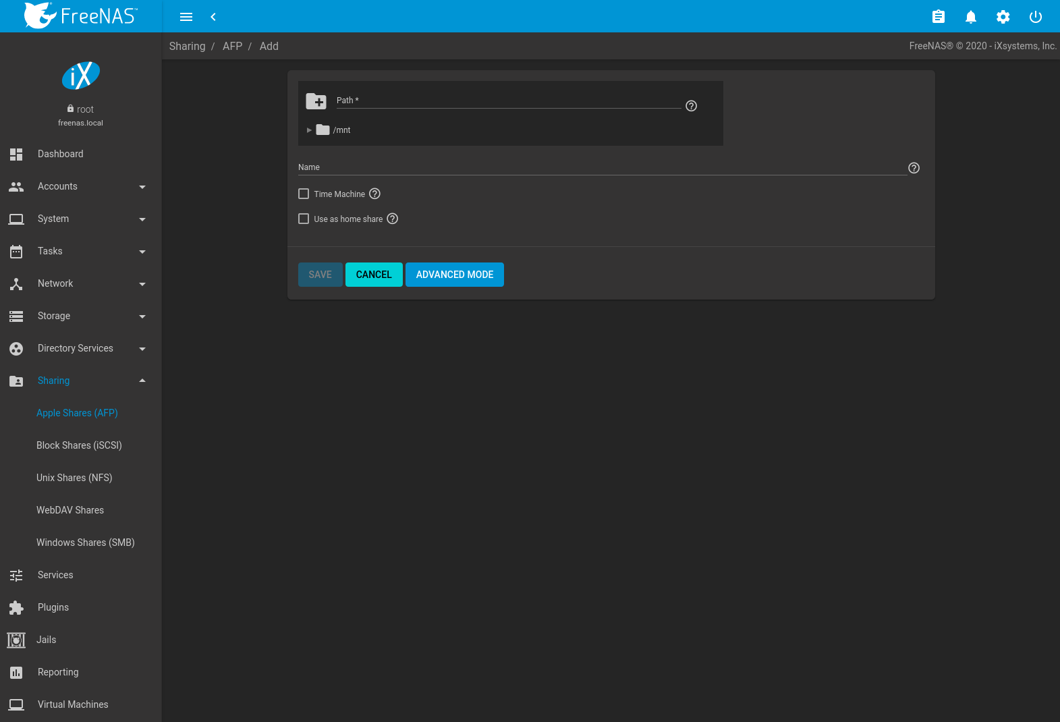The image size is (1060, 722).
Task: Check the Use as home share box
Action: pos(304,219)
